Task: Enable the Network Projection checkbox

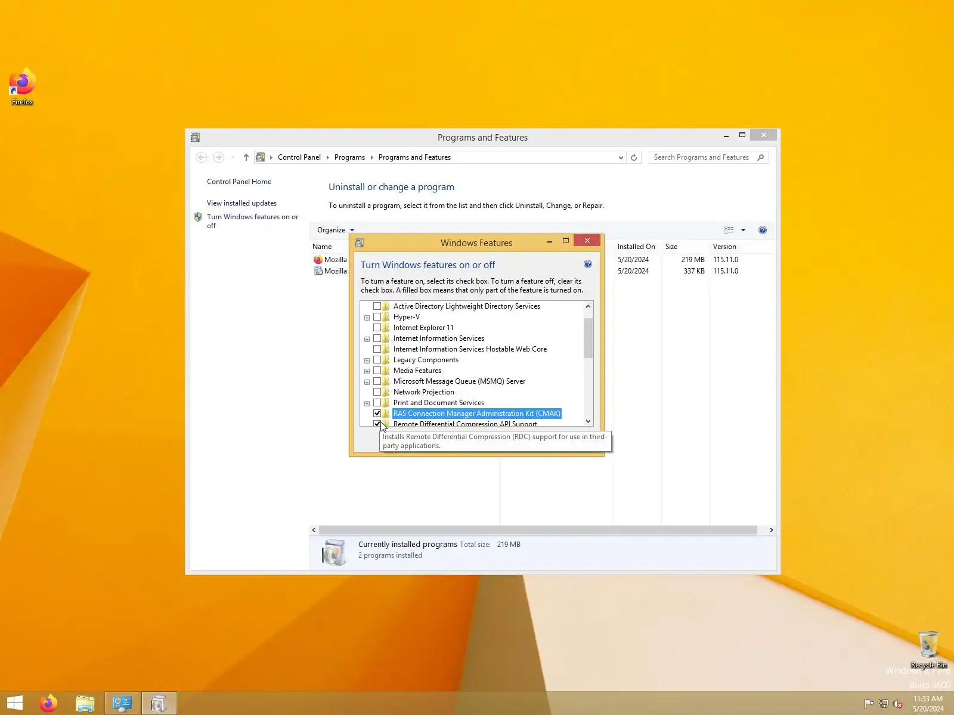Action: 377,392
